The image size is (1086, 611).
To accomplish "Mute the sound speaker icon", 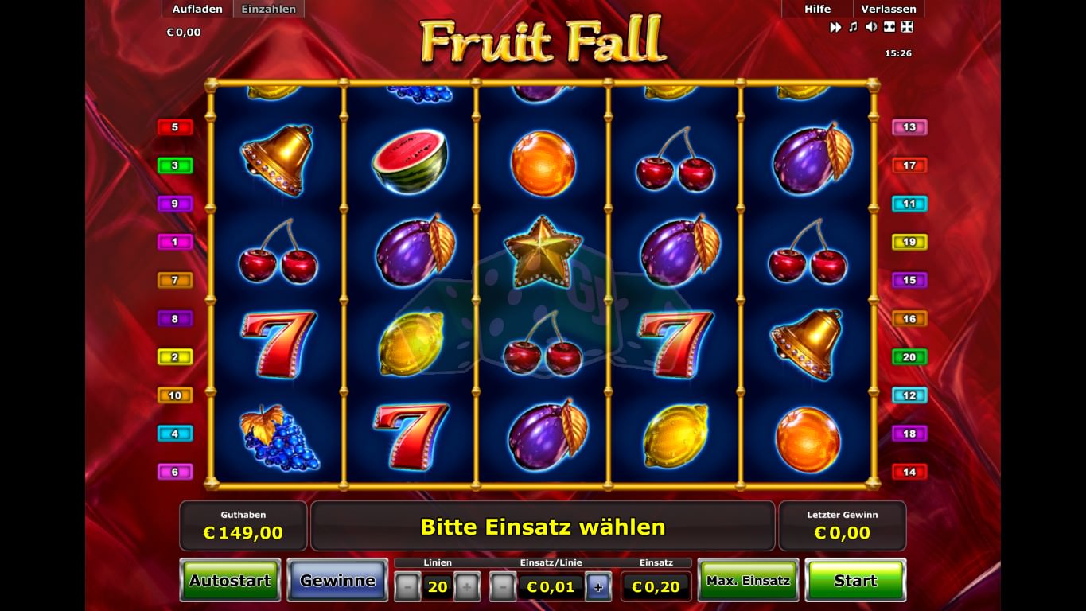I will (871, 27).
